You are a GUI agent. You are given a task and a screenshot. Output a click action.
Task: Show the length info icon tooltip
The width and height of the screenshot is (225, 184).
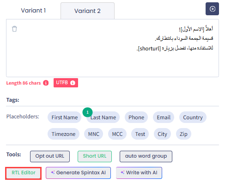click(46, 83)
